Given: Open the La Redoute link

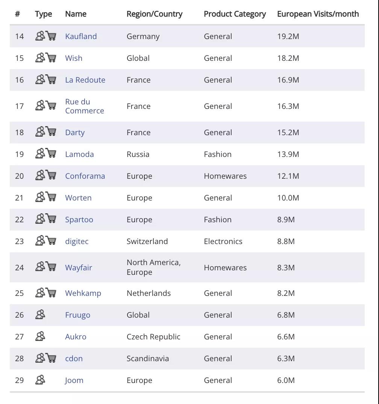Looking at the screenshot, I should tap(85, 80).
